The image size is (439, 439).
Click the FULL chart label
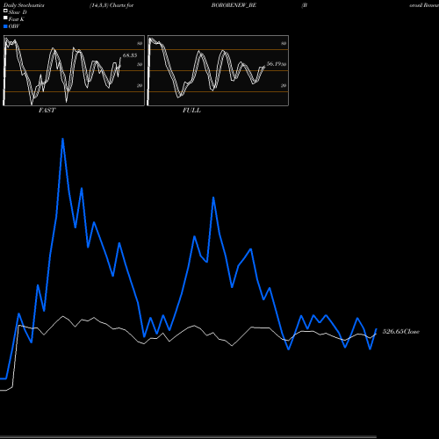click(x=191, y=111)
